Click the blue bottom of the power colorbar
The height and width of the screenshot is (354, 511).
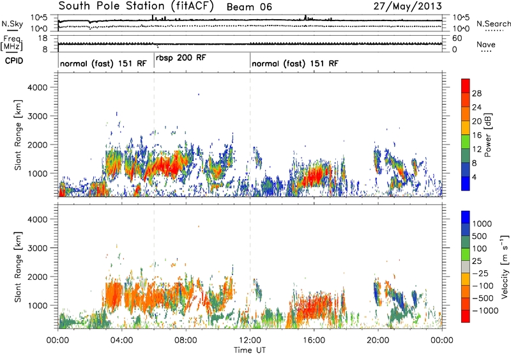click(466, 183)
